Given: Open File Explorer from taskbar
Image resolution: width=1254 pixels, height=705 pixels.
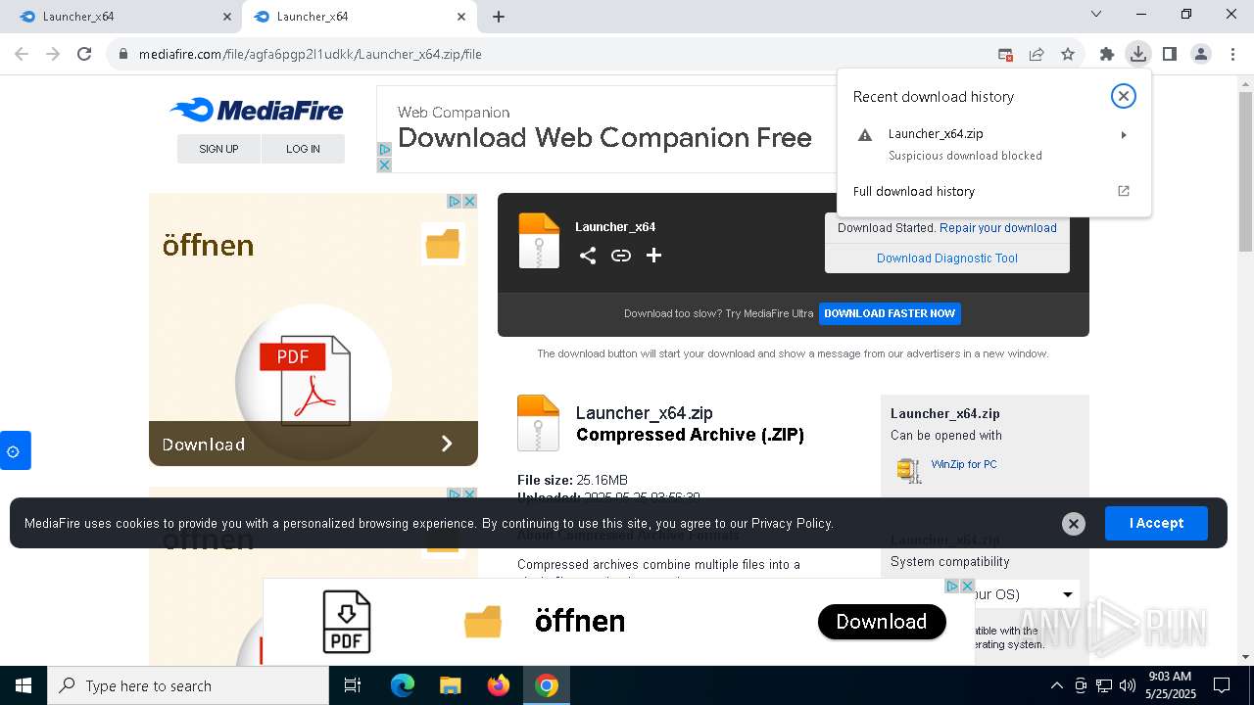Looking at the screenshot, I should 450,685.
